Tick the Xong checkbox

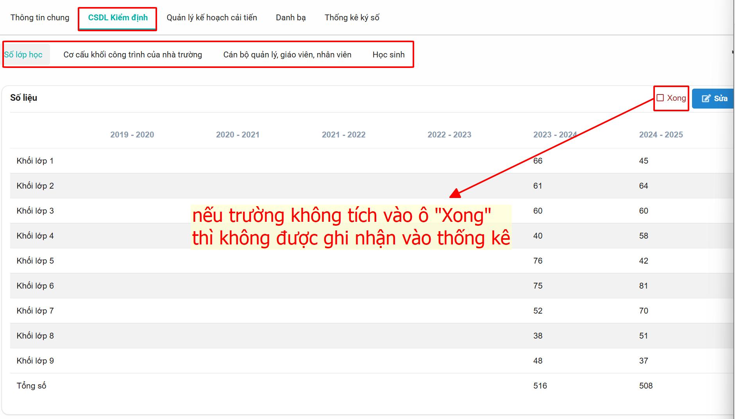coord(660,98)
